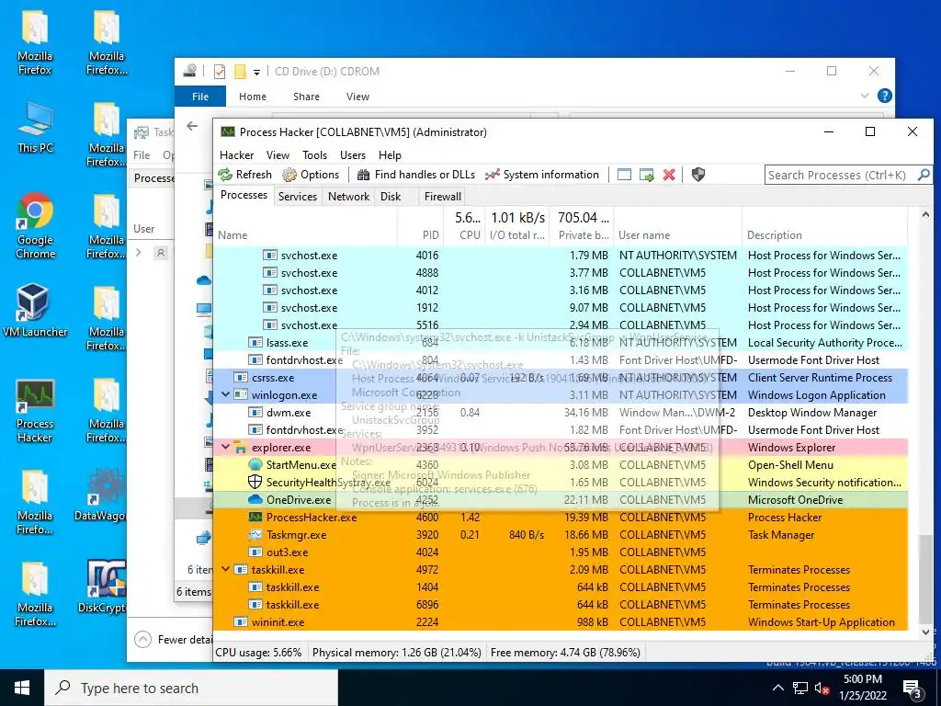Image resolution: width=941 pixels, height=706 pixels.
Task: Click the explorer.exe process icon
Action: [x=241, y=448]
